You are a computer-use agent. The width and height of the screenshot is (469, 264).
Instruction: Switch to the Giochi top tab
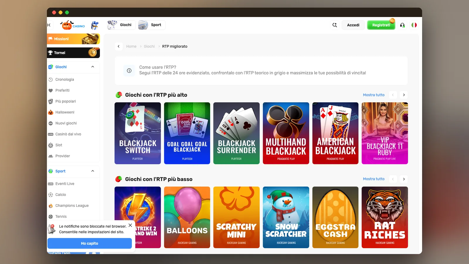[x=121, y=25]
